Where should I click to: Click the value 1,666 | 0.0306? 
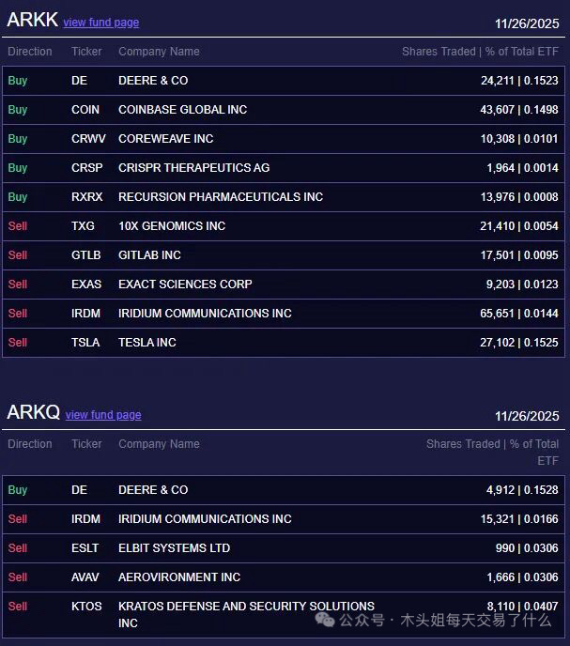coord(523,577)
